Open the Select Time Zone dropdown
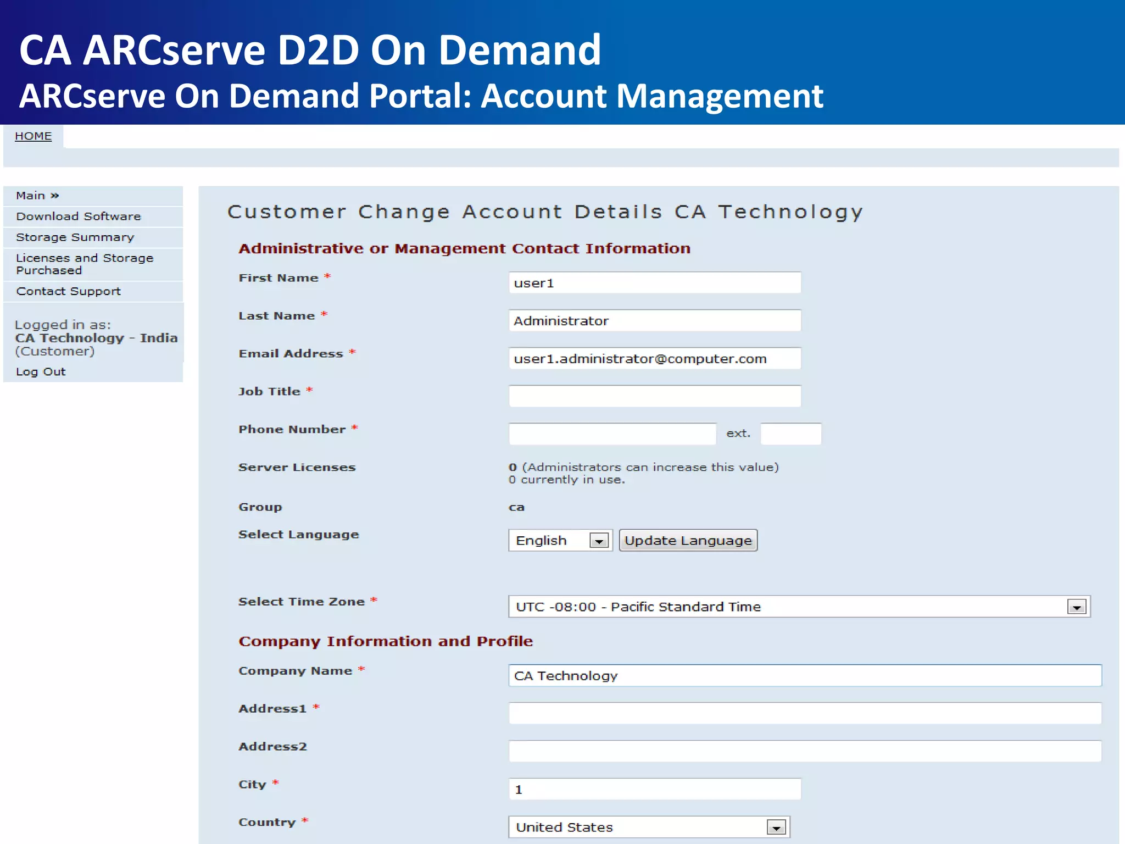Viewport: 1125px width, 844px height. 799,607
